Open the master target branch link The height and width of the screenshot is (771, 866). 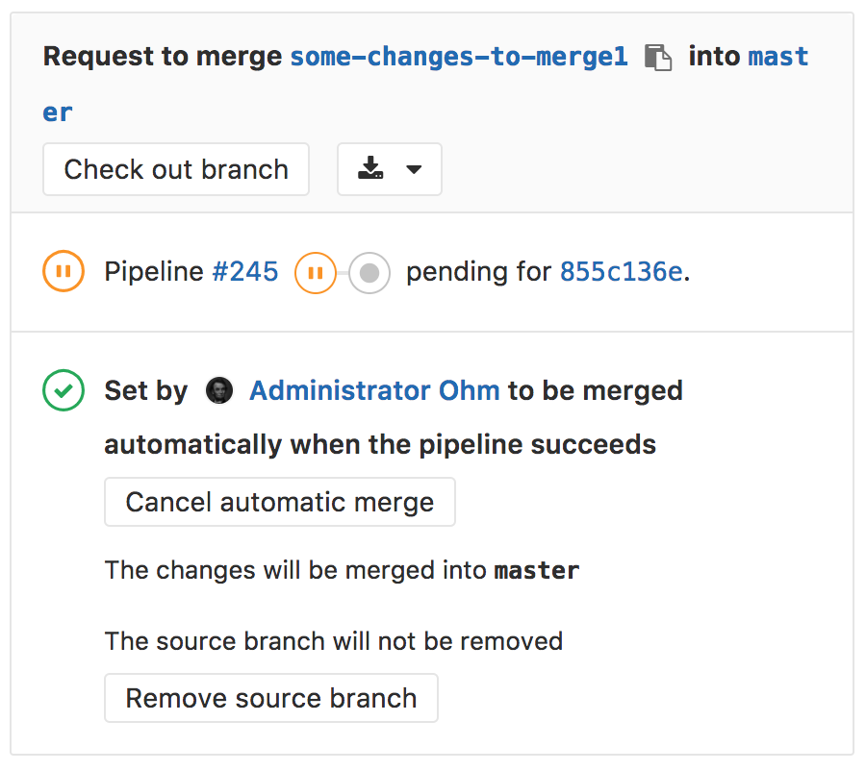click(777, 57)
